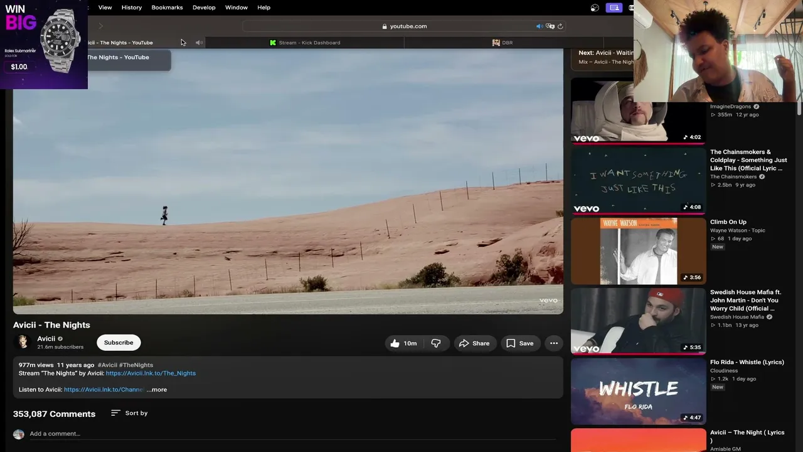
Task: Click the 353,087 Comments heading
Action: point(54,414)
